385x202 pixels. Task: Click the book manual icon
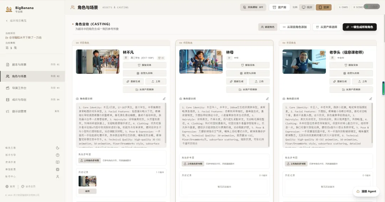coord(57,162)
